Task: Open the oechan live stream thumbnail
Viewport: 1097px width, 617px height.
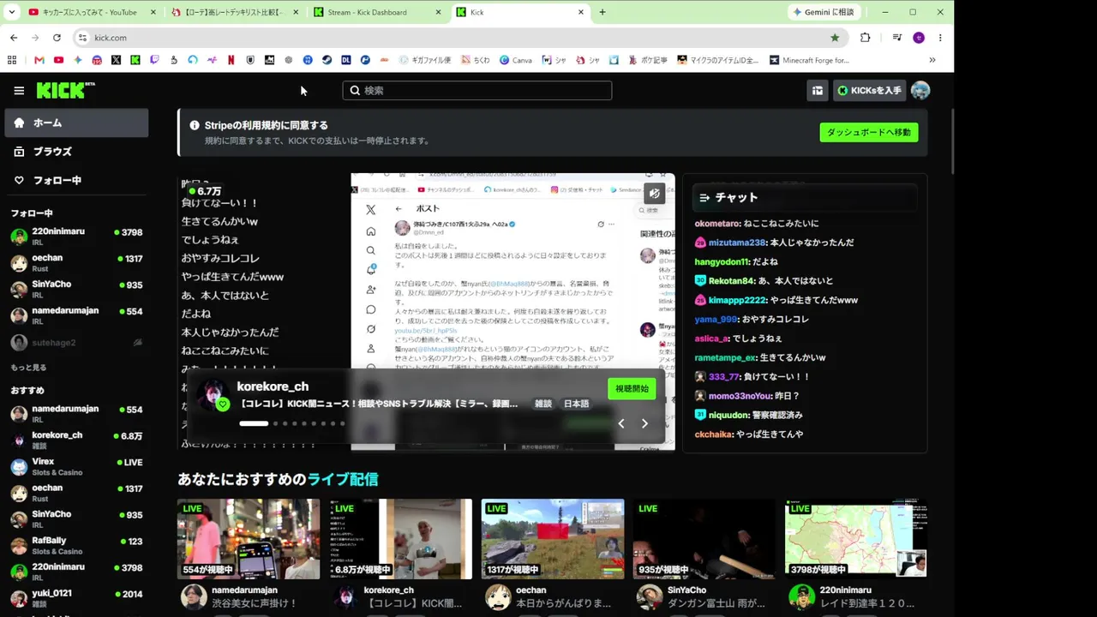Action: (553, 539)
